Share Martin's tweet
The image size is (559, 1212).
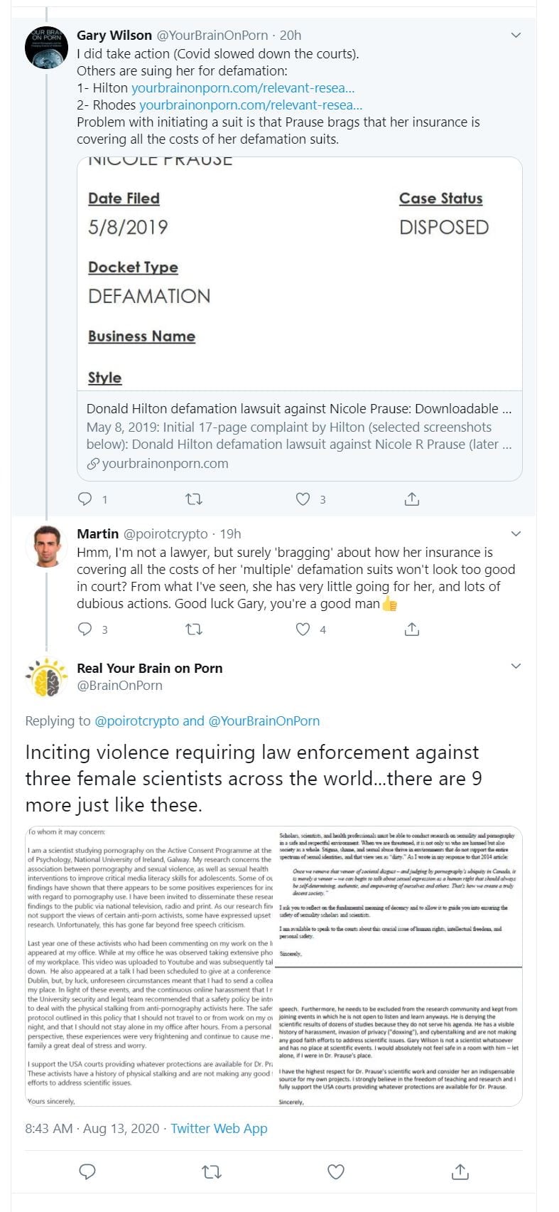412,629
